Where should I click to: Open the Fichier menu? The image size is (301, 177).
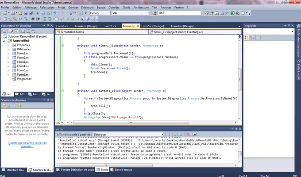pos(5,8)
